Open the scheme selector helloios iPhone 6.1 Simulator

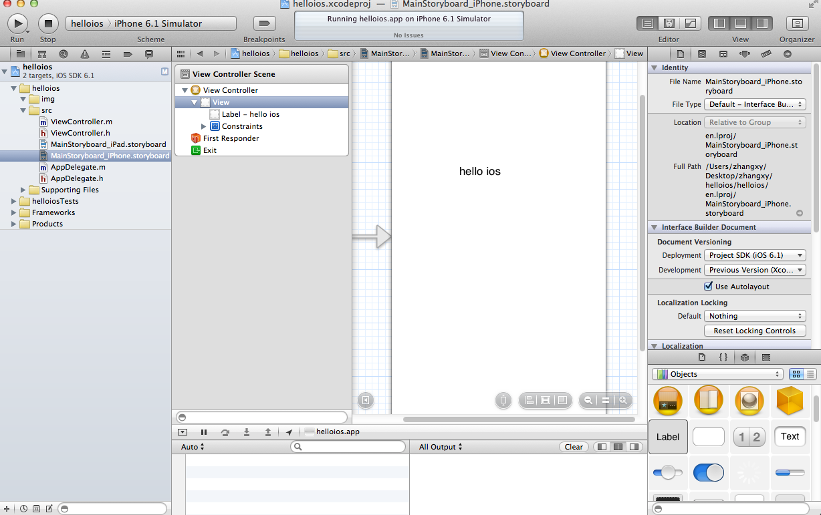[151, 23]
